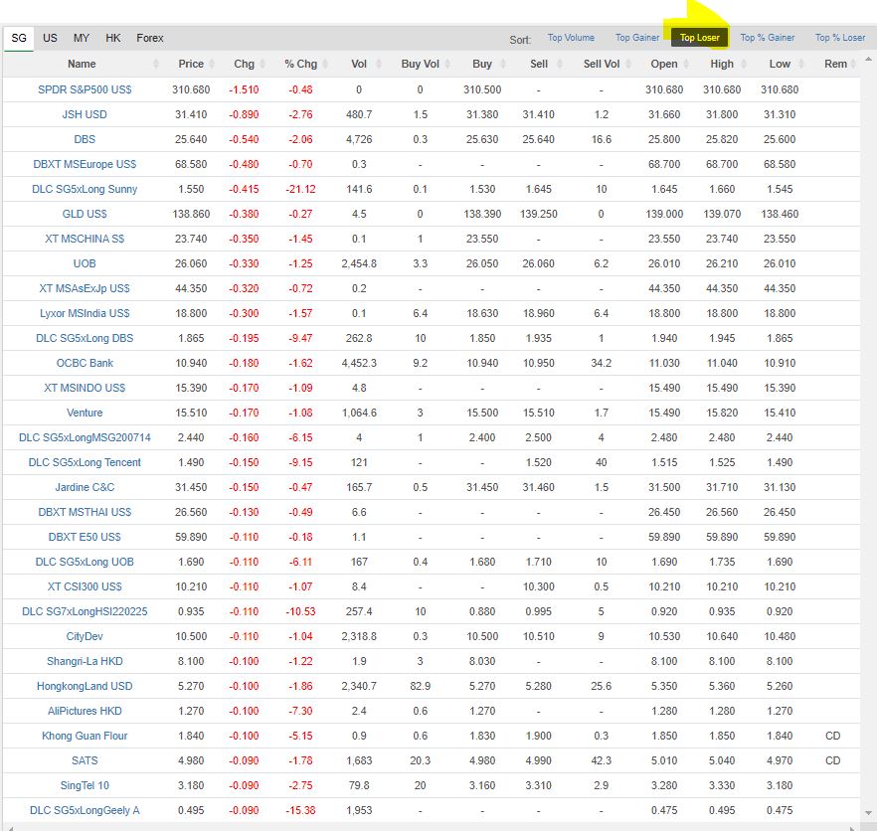The width and height of the screenshot is (877, 831).
Task: Open Lyxor MSIndia US$ link
Action: (85, 313)
